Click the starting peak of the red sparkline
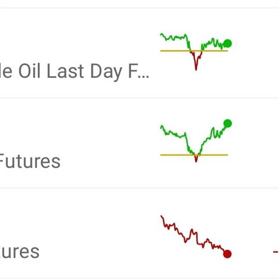The height and width of the screenshot is (279, 279). 161,216
